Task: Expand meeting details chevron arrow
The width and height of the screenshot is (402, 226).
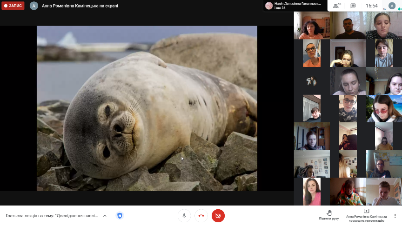Action: click(x=105, y=216)
